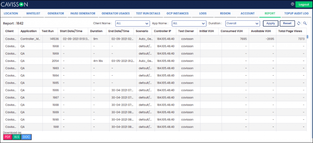This screenshot has height=143, width=313.
Task: Open the Client Name dropdown
Action: tap(133, 23)
